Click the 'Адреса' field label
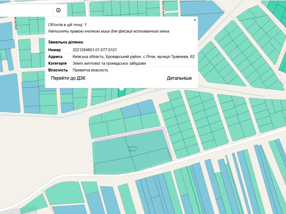This screenshot has width=286, height=214. pyautogui.click(x=55, y=56)
